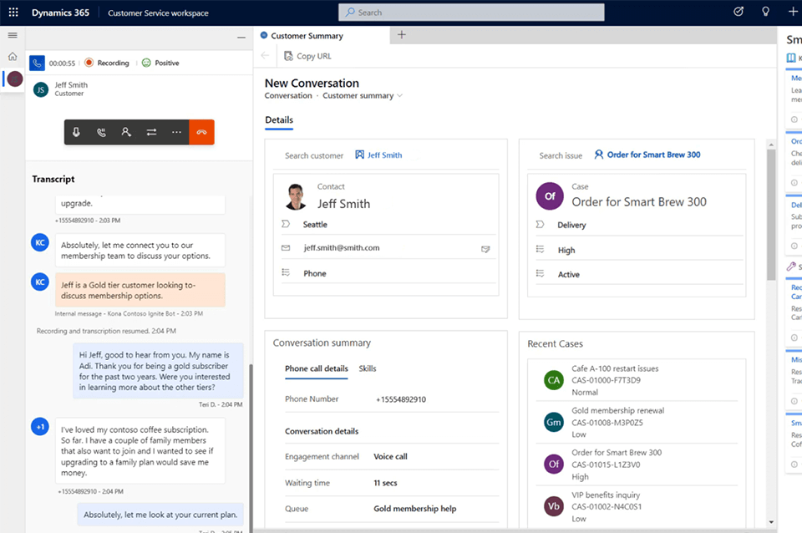This screenshot has height=533, width=802.
Task: Open Order for Smart Brew 300 link
Action: point(653,155)
